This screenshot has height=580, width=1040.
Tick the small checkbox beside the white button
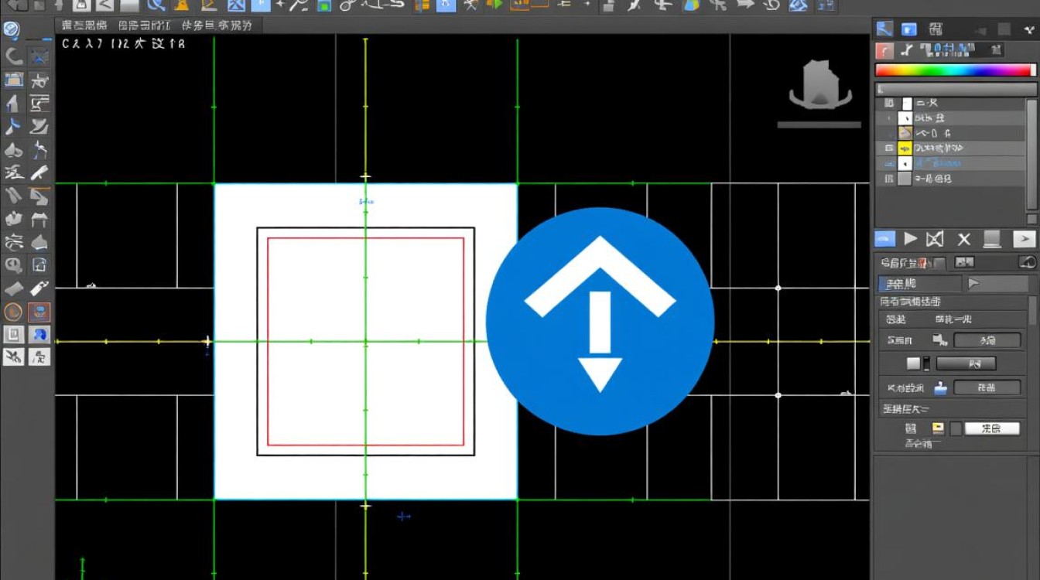coord(956,428)
